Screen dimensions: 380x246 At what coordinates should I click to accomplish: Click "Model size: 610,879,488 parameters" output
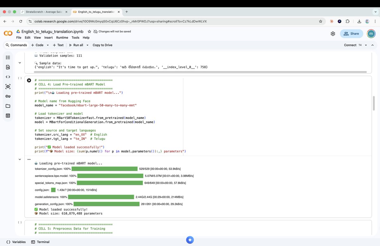tap(71, 213)
